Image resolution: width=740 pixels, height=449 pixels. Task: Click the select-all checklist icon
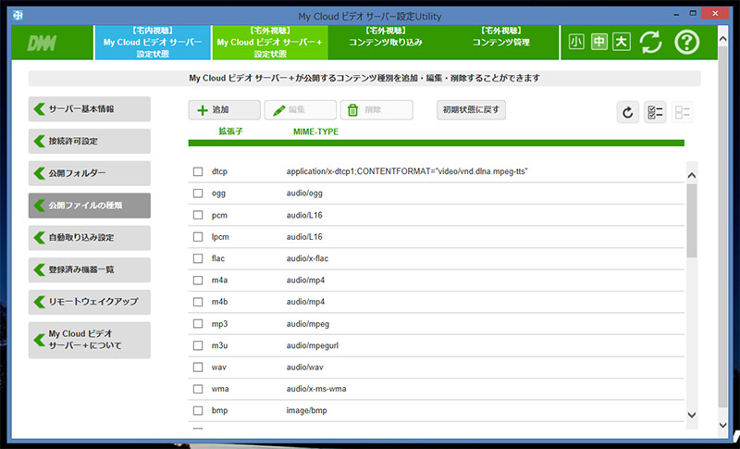(655, 112)
